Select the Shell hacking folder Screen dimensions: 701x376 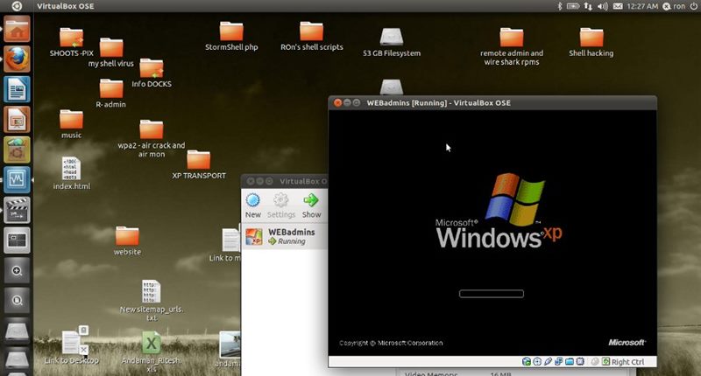tap(591, 42)
